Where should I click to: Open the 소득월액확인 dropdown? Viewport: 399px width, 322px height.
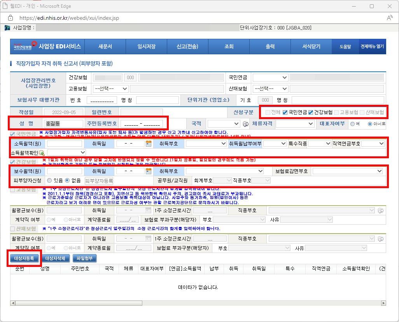click(x=66, y=152)
